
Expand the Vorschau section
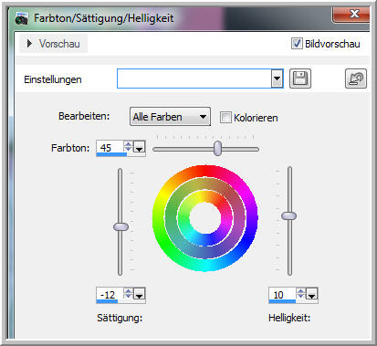54,44
